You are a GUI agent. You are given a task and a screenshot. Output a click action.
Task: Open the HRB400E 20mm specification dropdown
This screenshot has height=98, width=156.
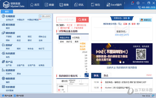tap(74, 81)
